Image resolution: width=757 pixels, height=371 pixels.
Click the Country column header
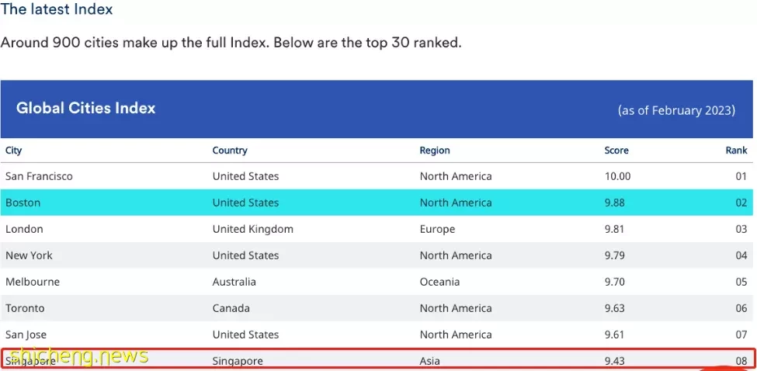click(x=230, y=150)
